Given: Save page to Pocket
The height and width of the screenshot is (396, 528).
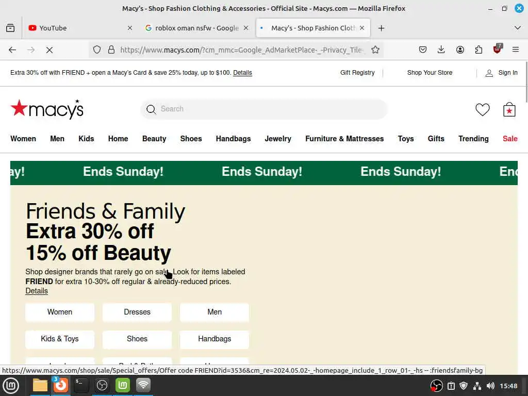Looking at the screenshot, I should click(x=423, y=50).
